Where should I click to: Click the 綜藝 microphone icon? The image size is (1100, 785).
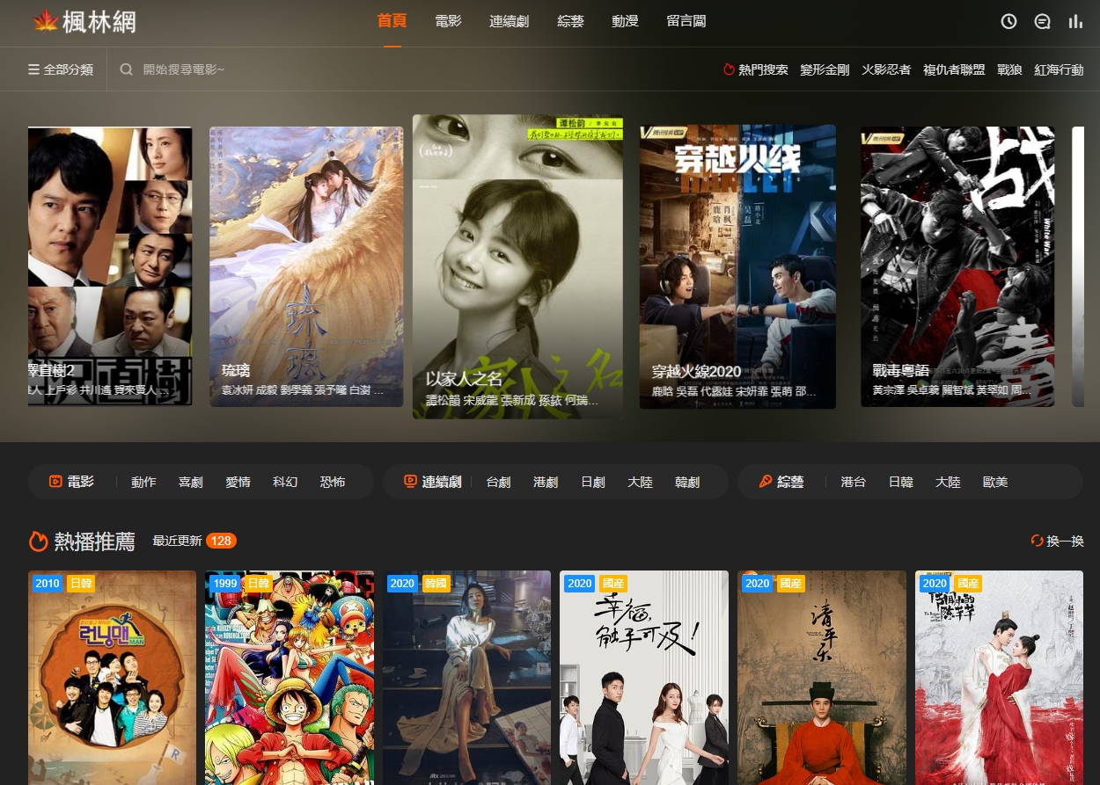(x=765, y=482)
